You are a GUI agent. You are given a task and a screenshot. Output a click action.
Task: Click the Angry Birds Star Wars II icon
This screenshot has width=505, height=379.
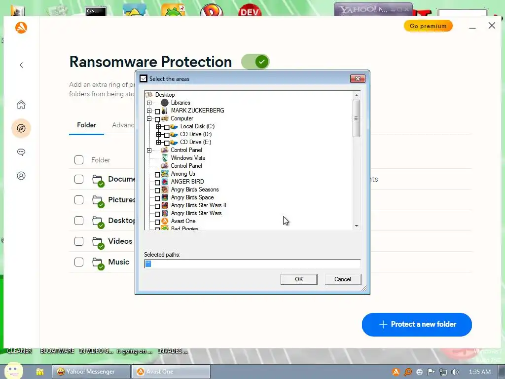click(x=165, y=205)
